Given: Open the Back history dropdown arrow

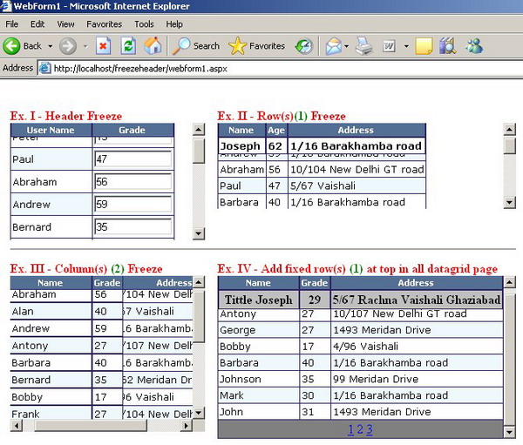Looking at the screenshot, I should [50, 46].
